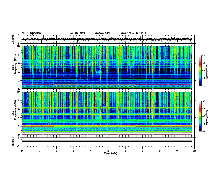Click the "-7" label on ch.2 colorbar
The height and width of the screenshot is (169, 219).
(x=204, y=131)
